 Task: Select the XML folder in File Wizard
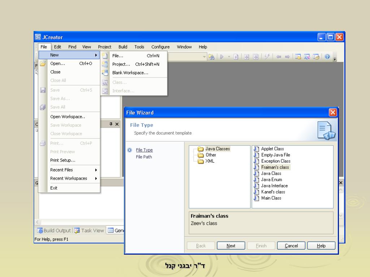click(210, 161)
